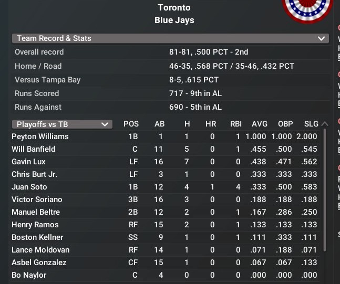Click scroll-up arrow above player stats list
This screenshot has width=340, height=284.
coord(324,124)
